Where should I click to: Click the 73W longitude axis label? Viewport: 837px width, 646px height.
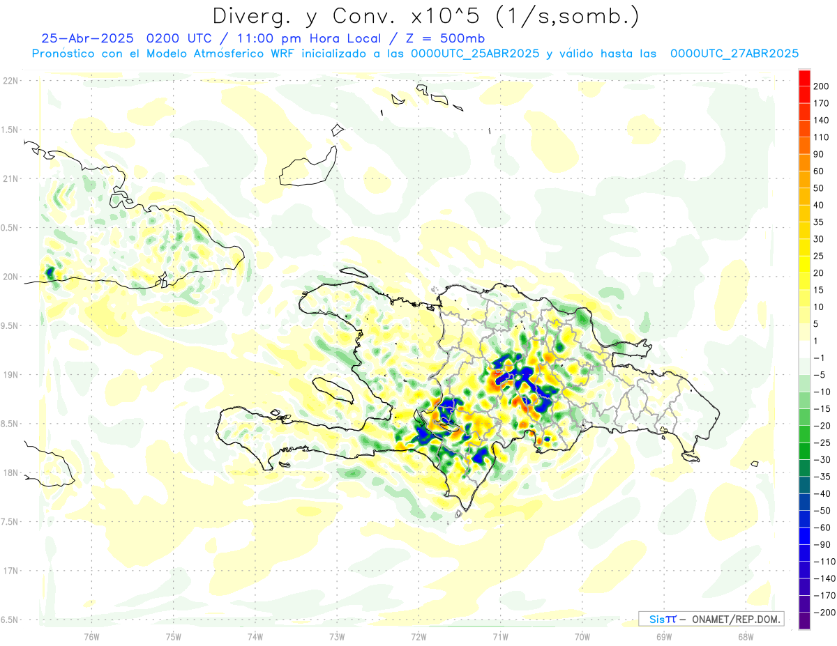click(336, 636)
